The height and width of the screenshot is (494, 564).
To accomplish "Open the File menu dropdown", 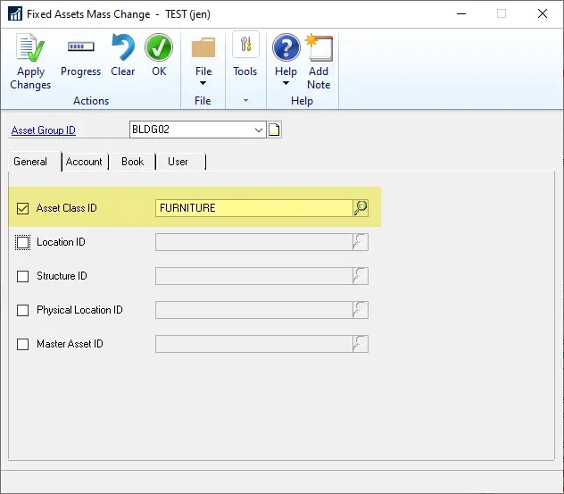I will point(203,84).
